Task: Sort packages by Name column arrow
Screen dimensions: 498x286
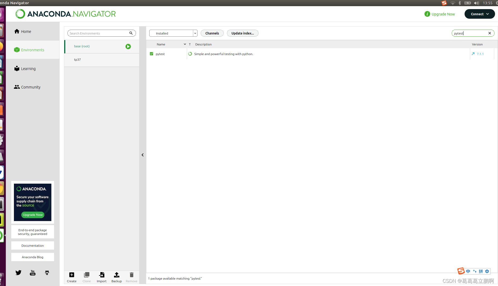Action: (x=185, y=44)
